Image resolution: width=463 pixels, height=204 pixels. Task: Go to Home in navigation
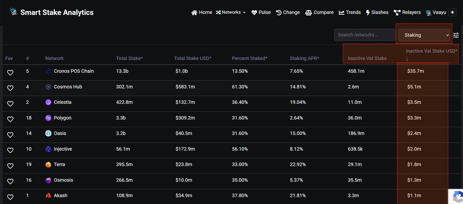[202, 12]
